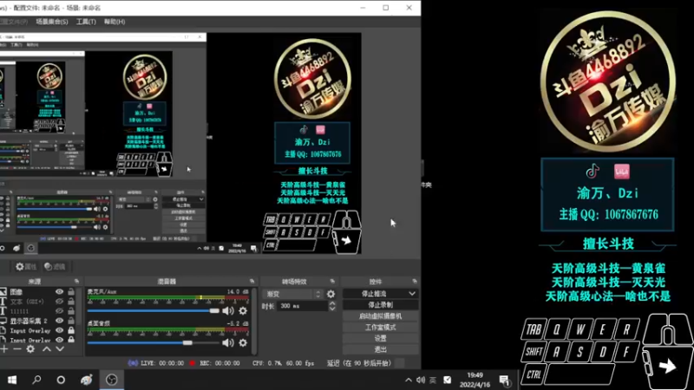694x390 pixels.
Task: Click the 停止录制 button
Action: [x=380, y=305]
